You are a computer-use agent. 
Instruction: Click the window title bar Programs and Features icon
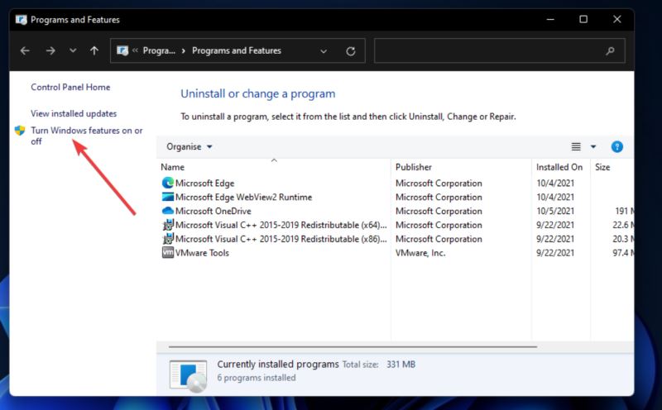click(x=22, y=19)
